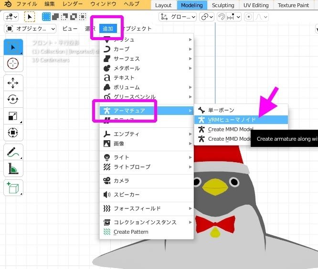Expand the ボリューム submenu
This screenshot has width=318, height=269.
tap(147, 87)
